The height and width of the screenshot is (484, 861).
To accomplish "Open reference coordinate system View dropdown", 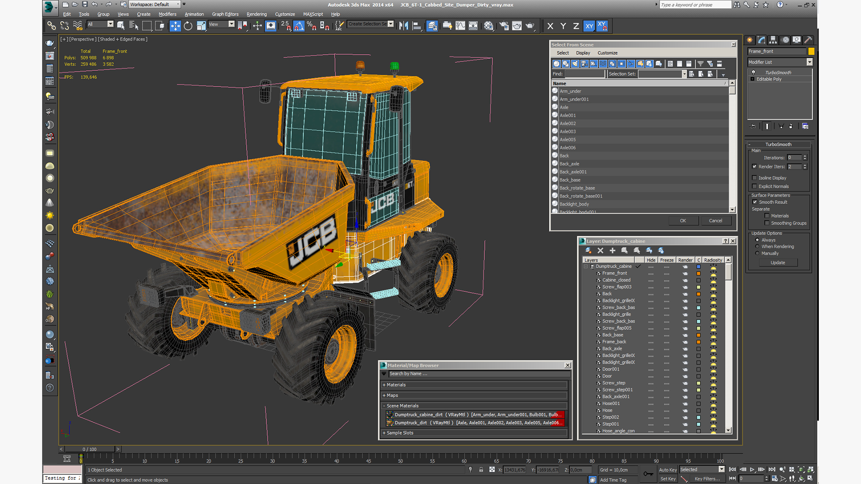I will point(222,24).
